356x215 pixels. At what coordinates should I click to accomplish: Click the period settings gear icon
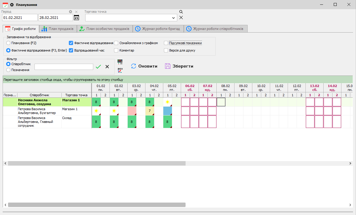pos(70,12)
